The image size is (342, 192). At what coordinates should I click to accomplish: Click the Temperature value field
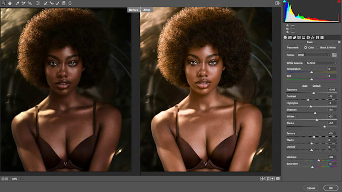[332, 69]
